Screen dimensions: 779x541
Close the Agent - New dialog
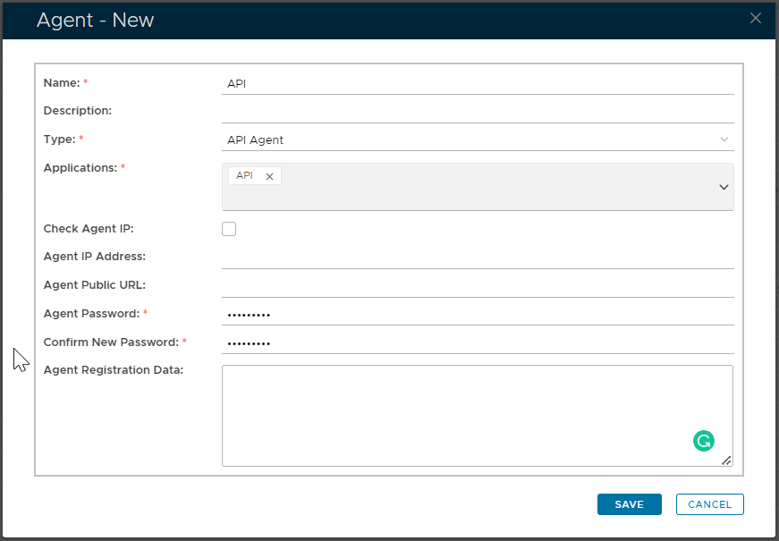click(x=756, y=18)
